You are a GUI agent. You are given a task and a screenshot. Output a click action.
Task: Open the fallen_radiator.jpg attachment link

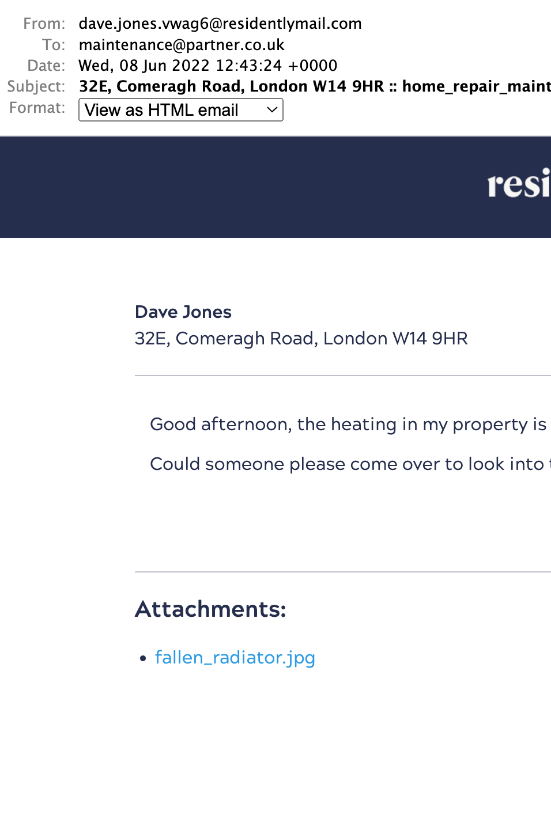[235, 657]
